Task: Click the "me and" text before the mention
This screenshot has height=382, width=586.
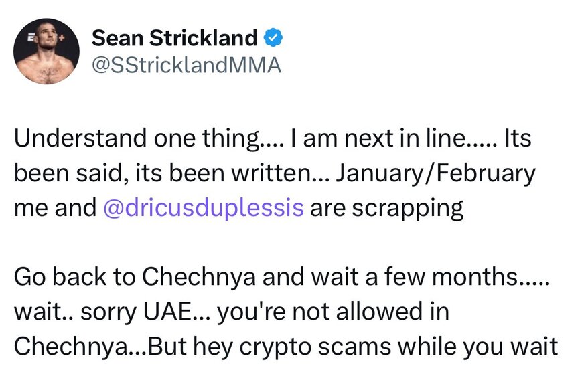Action: (x=56, y=208)
